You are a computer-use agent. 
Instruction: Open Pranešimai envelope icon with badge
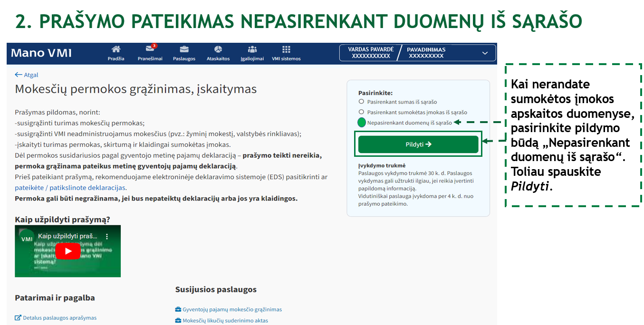[x=150, y=49]
